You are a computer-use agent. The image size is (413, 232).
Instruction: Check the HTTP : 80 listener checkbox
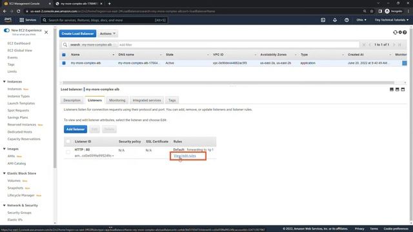pos(68,152)
